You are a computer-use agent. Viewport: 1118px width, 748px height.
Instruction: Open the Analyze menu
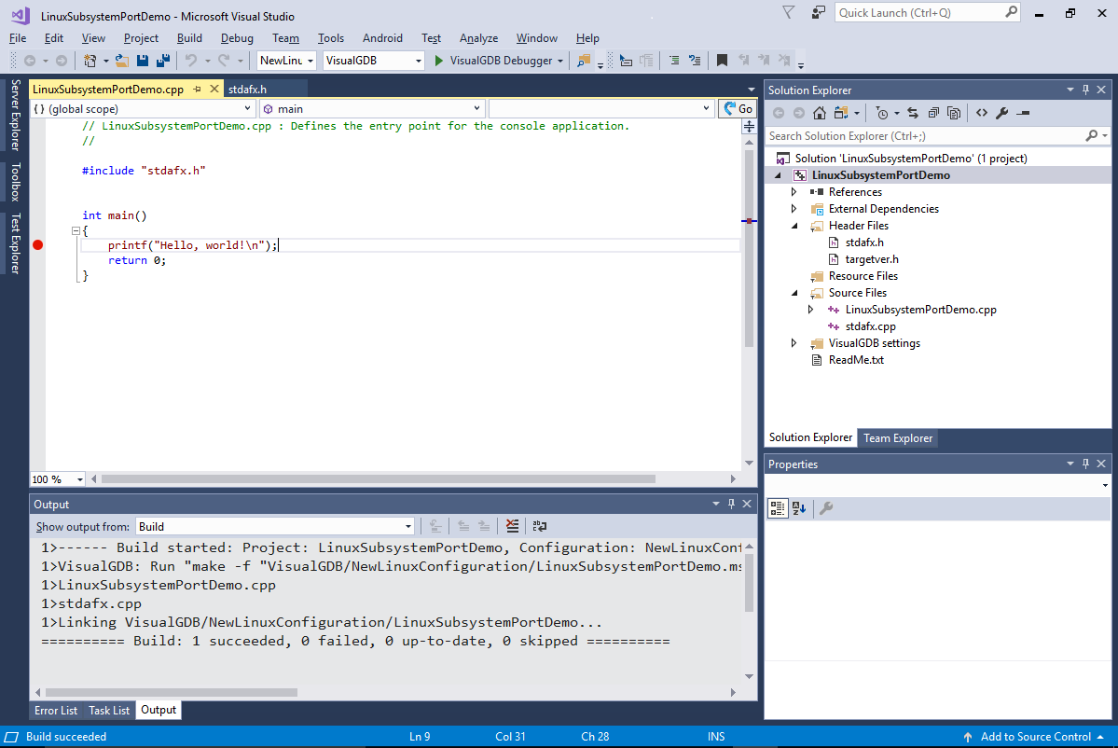coord(478,38)
